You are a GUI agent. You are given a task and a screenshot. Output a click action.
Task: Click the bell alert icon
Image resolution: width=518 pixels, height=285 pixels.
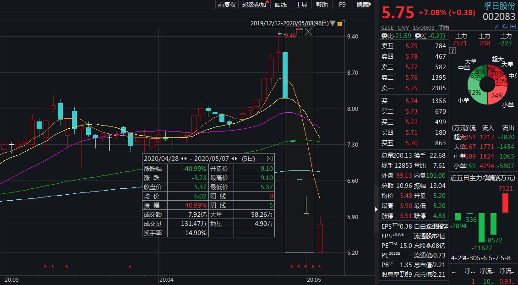pos(505,27)
